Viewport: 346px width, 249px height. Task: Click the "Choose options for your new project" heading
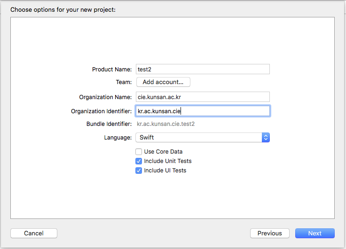tap(63, 9)
